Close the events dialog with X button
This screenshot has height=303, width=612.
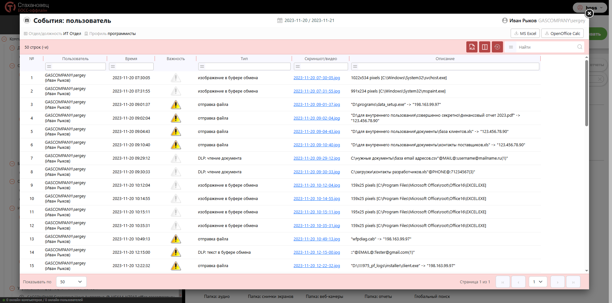[x=589, y=13]
